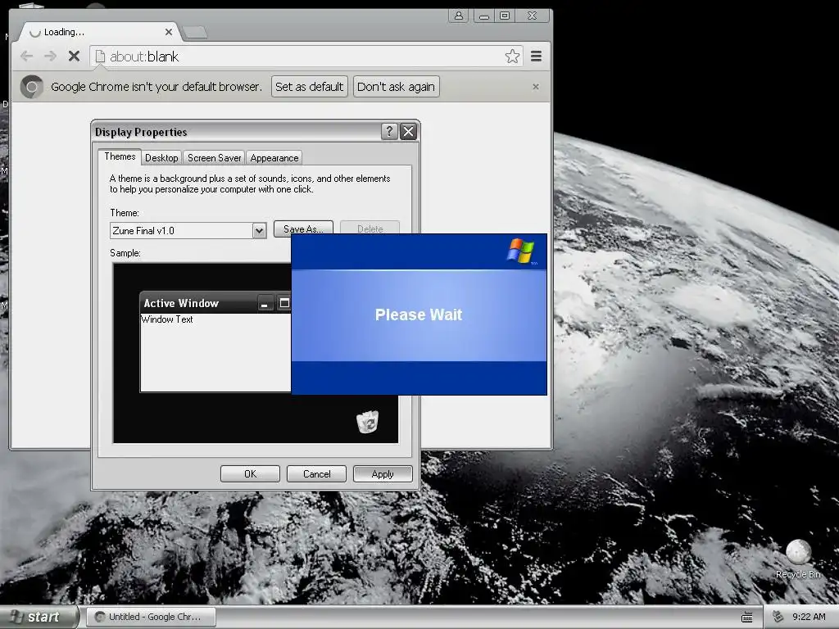Click the sample Active Window maximize button

click(284, 303)
